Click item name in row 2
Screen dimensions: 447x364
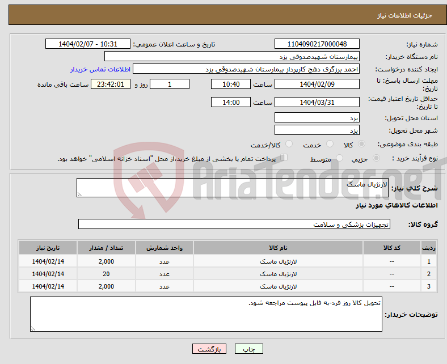[278, 274]
